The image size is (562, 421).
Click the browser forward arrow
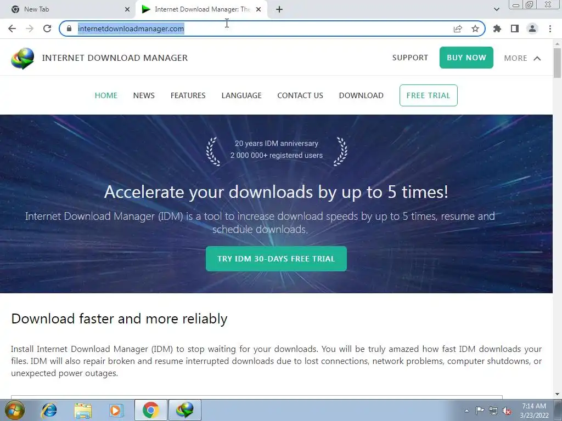(30, 29)
